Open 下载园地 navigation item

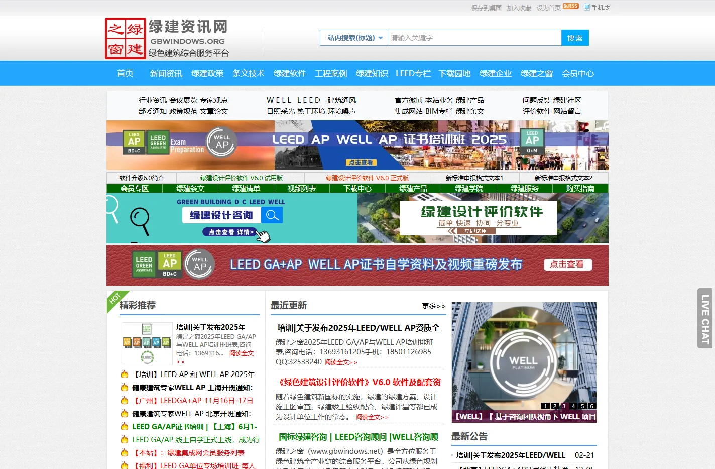pos(454,73)
